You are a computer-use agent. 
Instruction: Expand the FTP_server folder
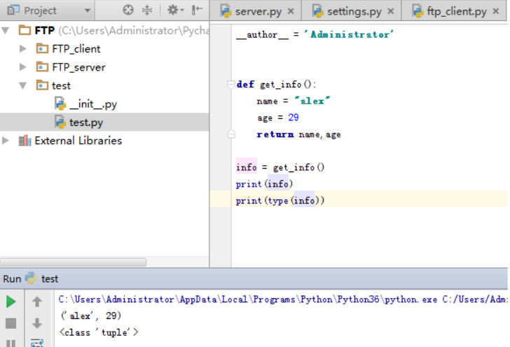click(22, 67)
